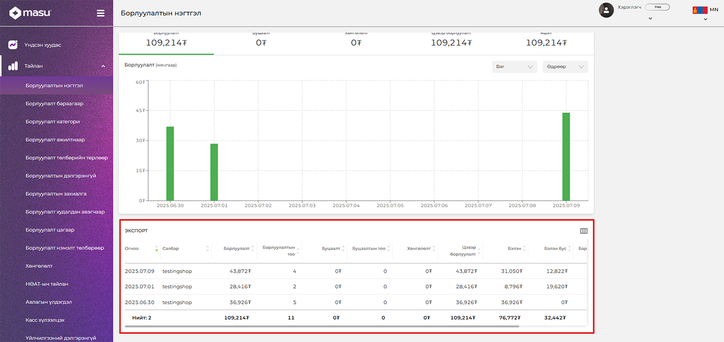Expand the user account chevron
This screenshot has height=342, width=724.
pos(650,19)
